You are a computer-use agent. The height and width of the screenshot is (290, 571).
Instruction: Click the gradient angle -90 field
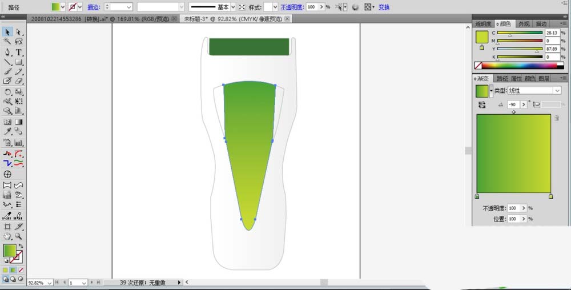(x=513, y=105)
